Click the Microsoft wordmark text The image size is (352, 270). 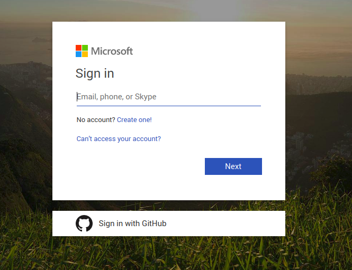(112, 51)
